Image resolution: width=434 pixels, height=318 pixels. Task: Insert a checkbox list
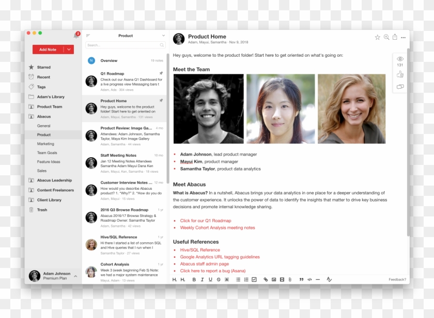(x=254, y=279)
